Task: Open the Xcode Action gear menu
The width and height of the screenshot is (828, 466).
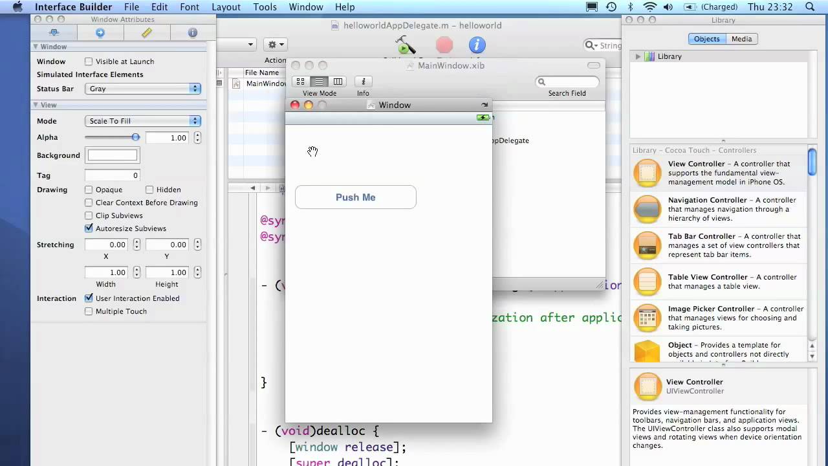Action: click(x=276, y=45)
